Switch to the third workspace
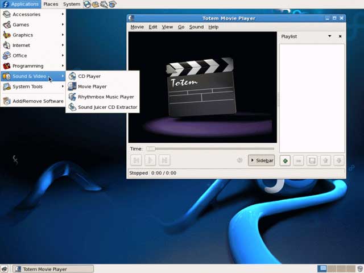This screenshot has width=364, height=273. pos(340,269)
